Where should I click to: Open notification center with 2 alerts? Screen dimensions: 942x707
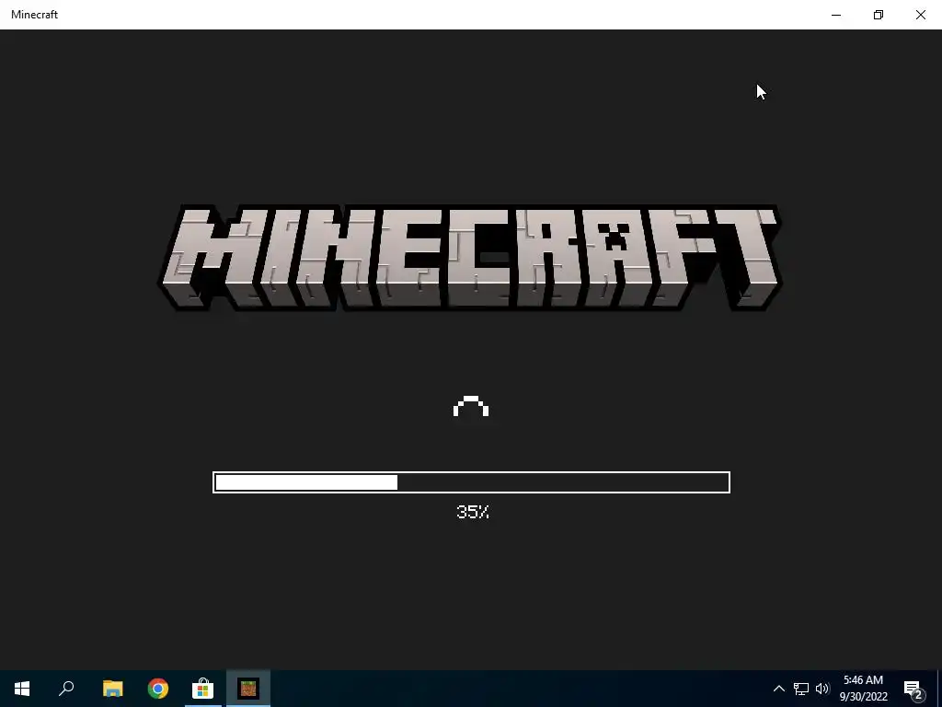(x=913, y=689)
